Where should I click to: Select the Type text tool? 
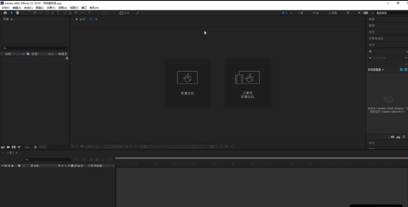[x=58, y=13]
